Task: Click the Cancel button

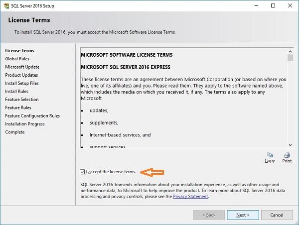Action: pos(277,215)
